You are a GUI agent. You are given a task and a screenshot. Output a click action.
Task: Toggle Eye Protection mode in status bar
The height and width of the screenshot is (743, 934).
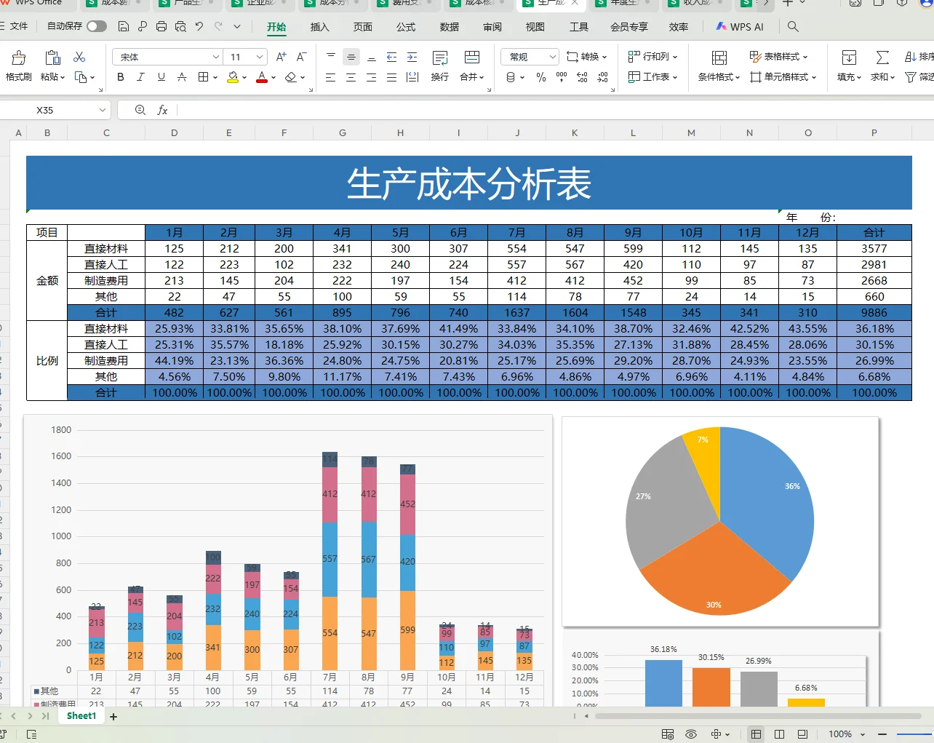[690, 734]
